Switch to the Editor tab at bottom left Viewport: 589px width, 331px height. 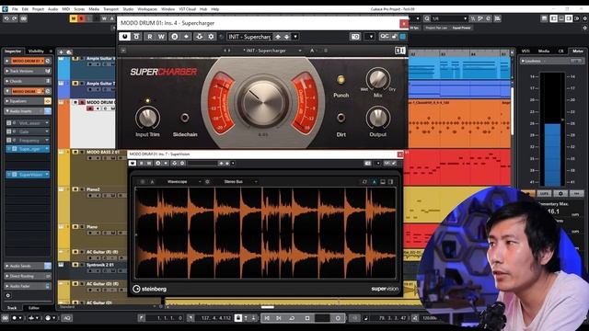[x=34, y=308]
